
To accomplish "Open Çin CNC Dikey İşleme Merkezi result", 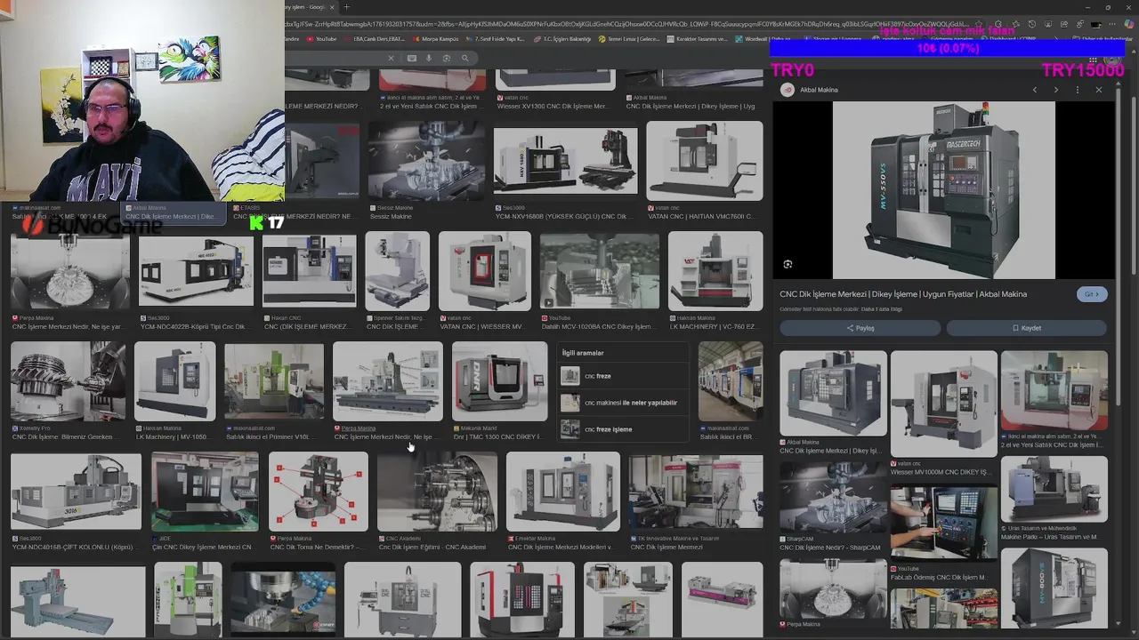I will (205, 492).
